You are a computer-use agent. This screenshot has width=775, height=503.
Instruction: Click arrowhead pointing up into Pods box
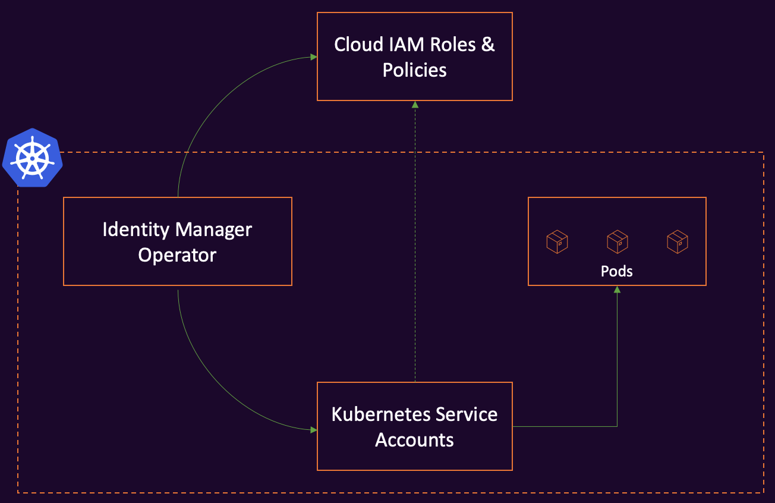tap(617, 290)
